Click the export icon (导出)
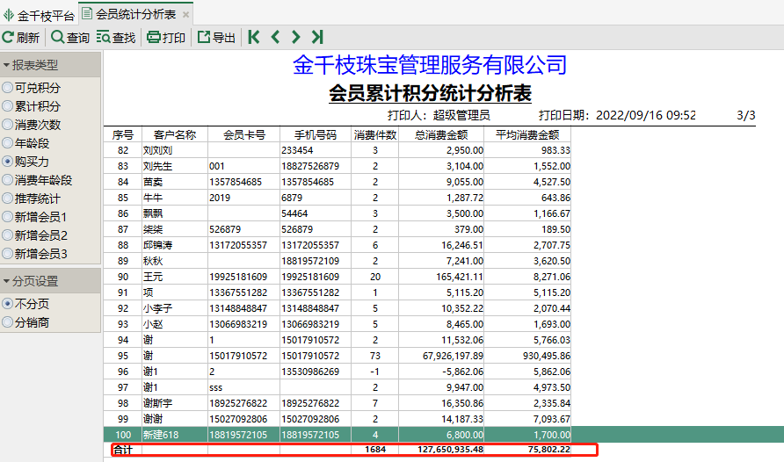 click(x=204, y=37)
